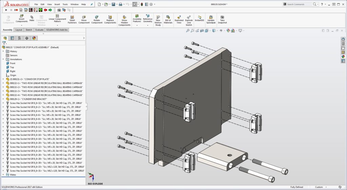Open the ConfigurationManager tab icon
This screenshot has width=347, height=190.
(x=19, y=38)
